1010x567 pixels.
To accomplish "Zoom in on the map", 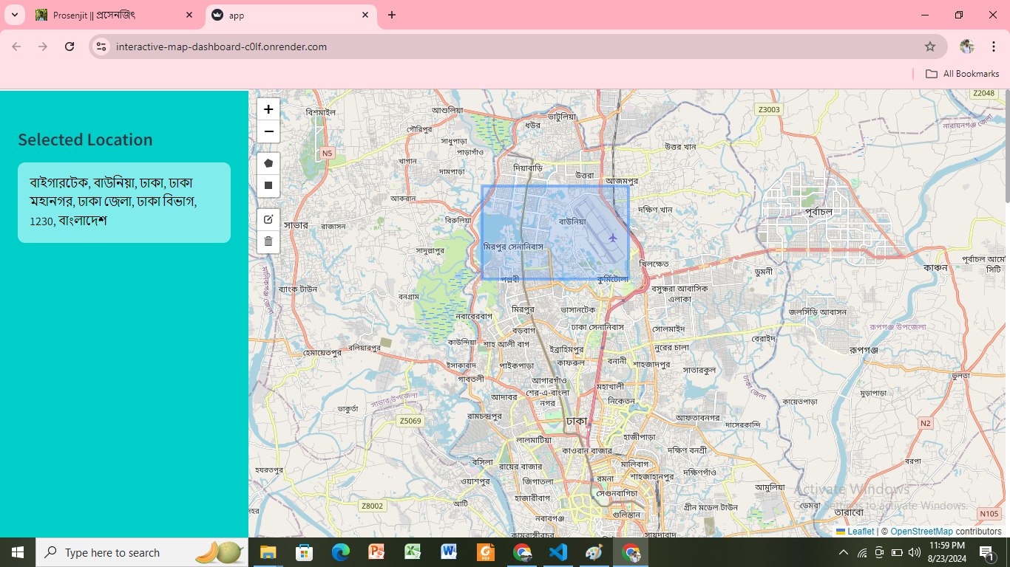I will pyautogui.click(x=268, y=109).
